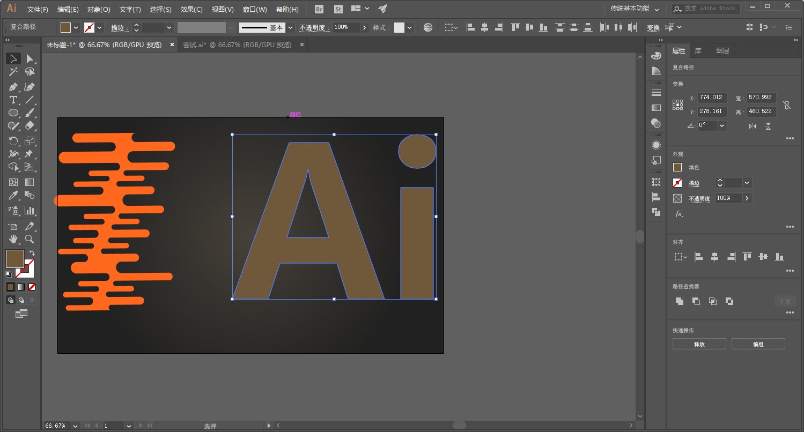Select the Eraser tool

[x=29, y=125]
